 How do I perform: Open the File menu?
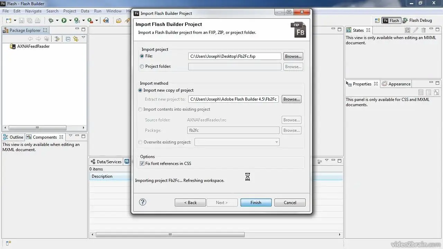(x=6, y=11)
